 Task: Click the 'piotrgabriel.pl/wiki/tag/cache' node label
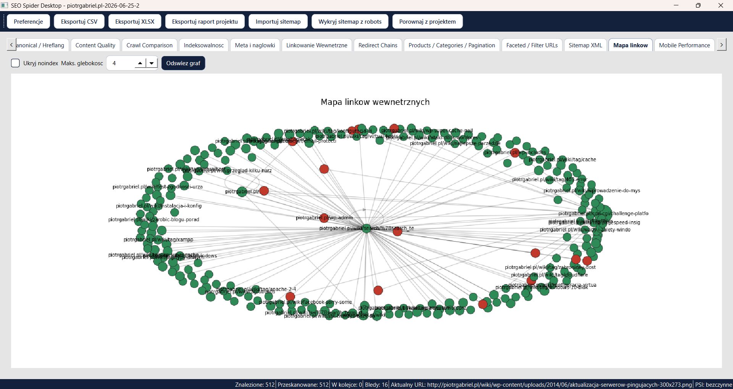pos(562,159)
